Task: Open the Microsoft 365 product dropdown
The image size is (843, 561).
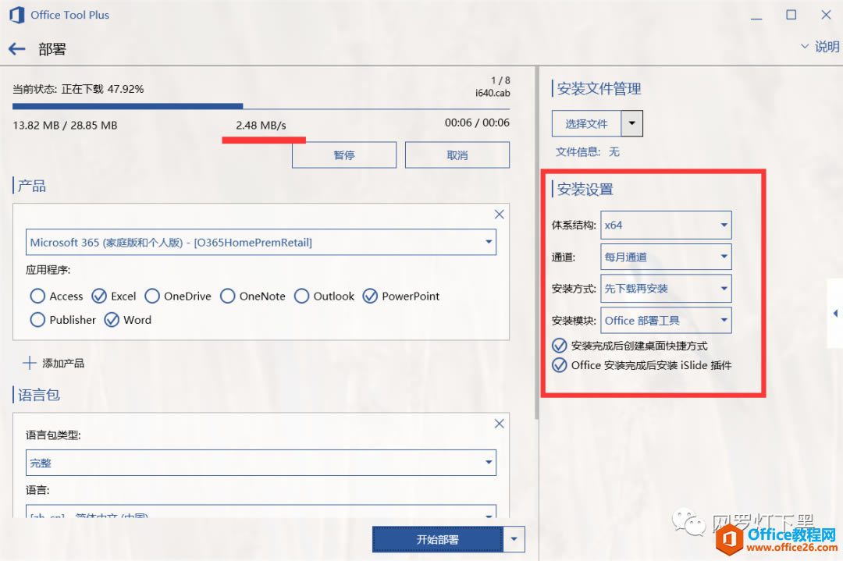Action: point(261,243)
